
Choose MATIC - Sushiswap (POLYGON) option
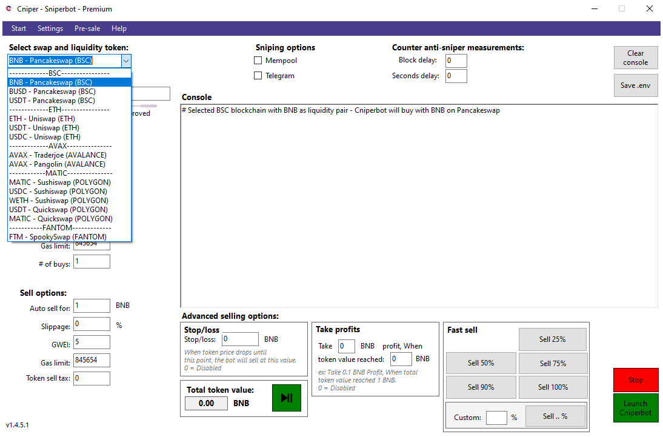point(69,182)
